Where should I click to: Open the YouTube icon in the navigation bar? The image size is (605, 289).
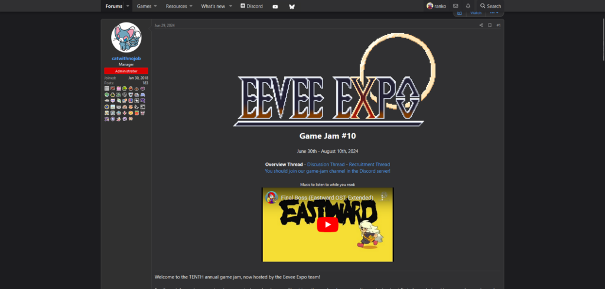pos(275,6)
